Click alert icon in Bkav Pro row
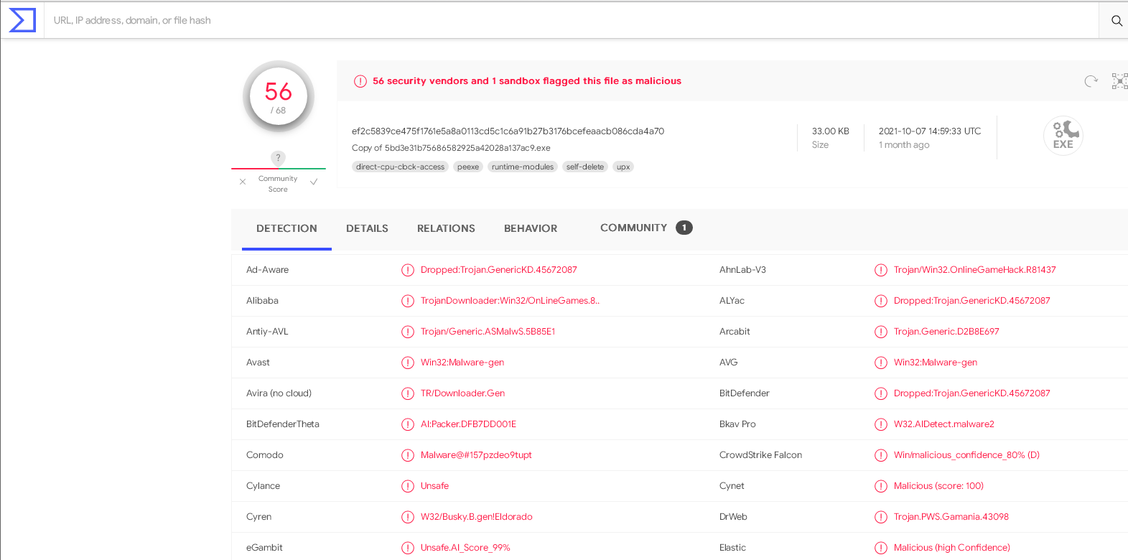Image resolution: width=1128 pixels, height=560 pixels. 881,424
